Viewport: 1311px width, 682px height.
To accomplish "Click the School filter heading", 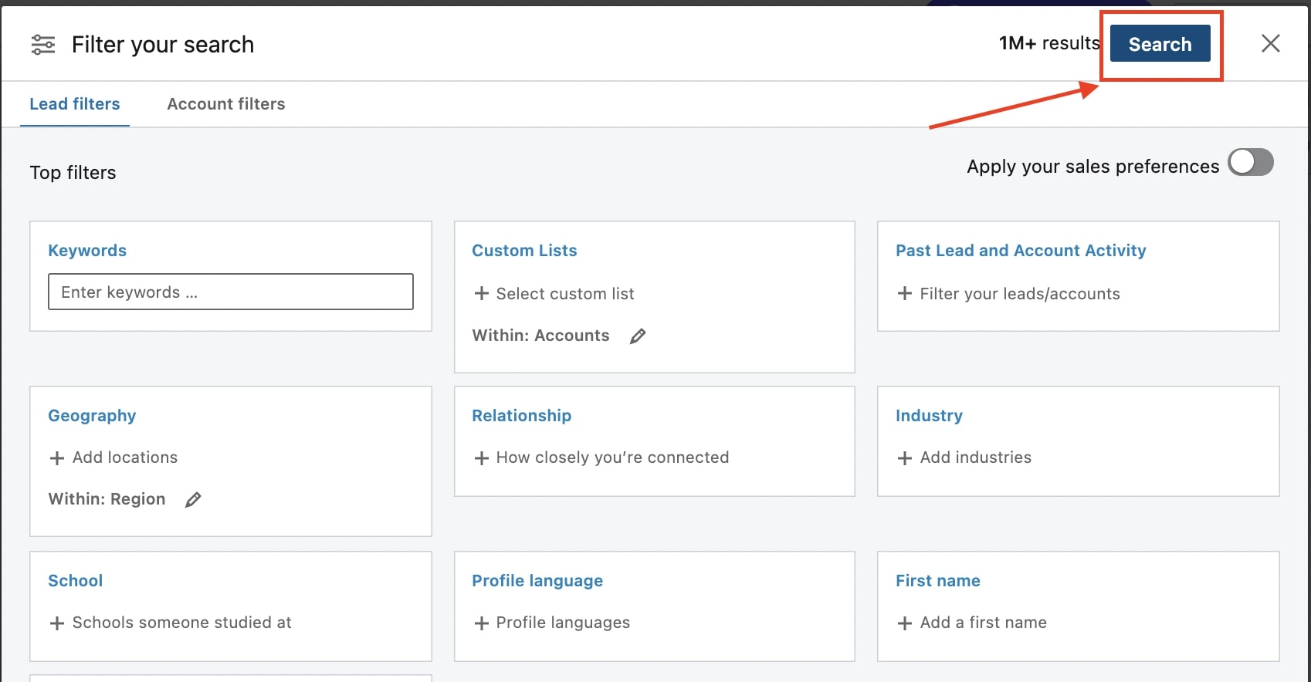I will (75, 581).
